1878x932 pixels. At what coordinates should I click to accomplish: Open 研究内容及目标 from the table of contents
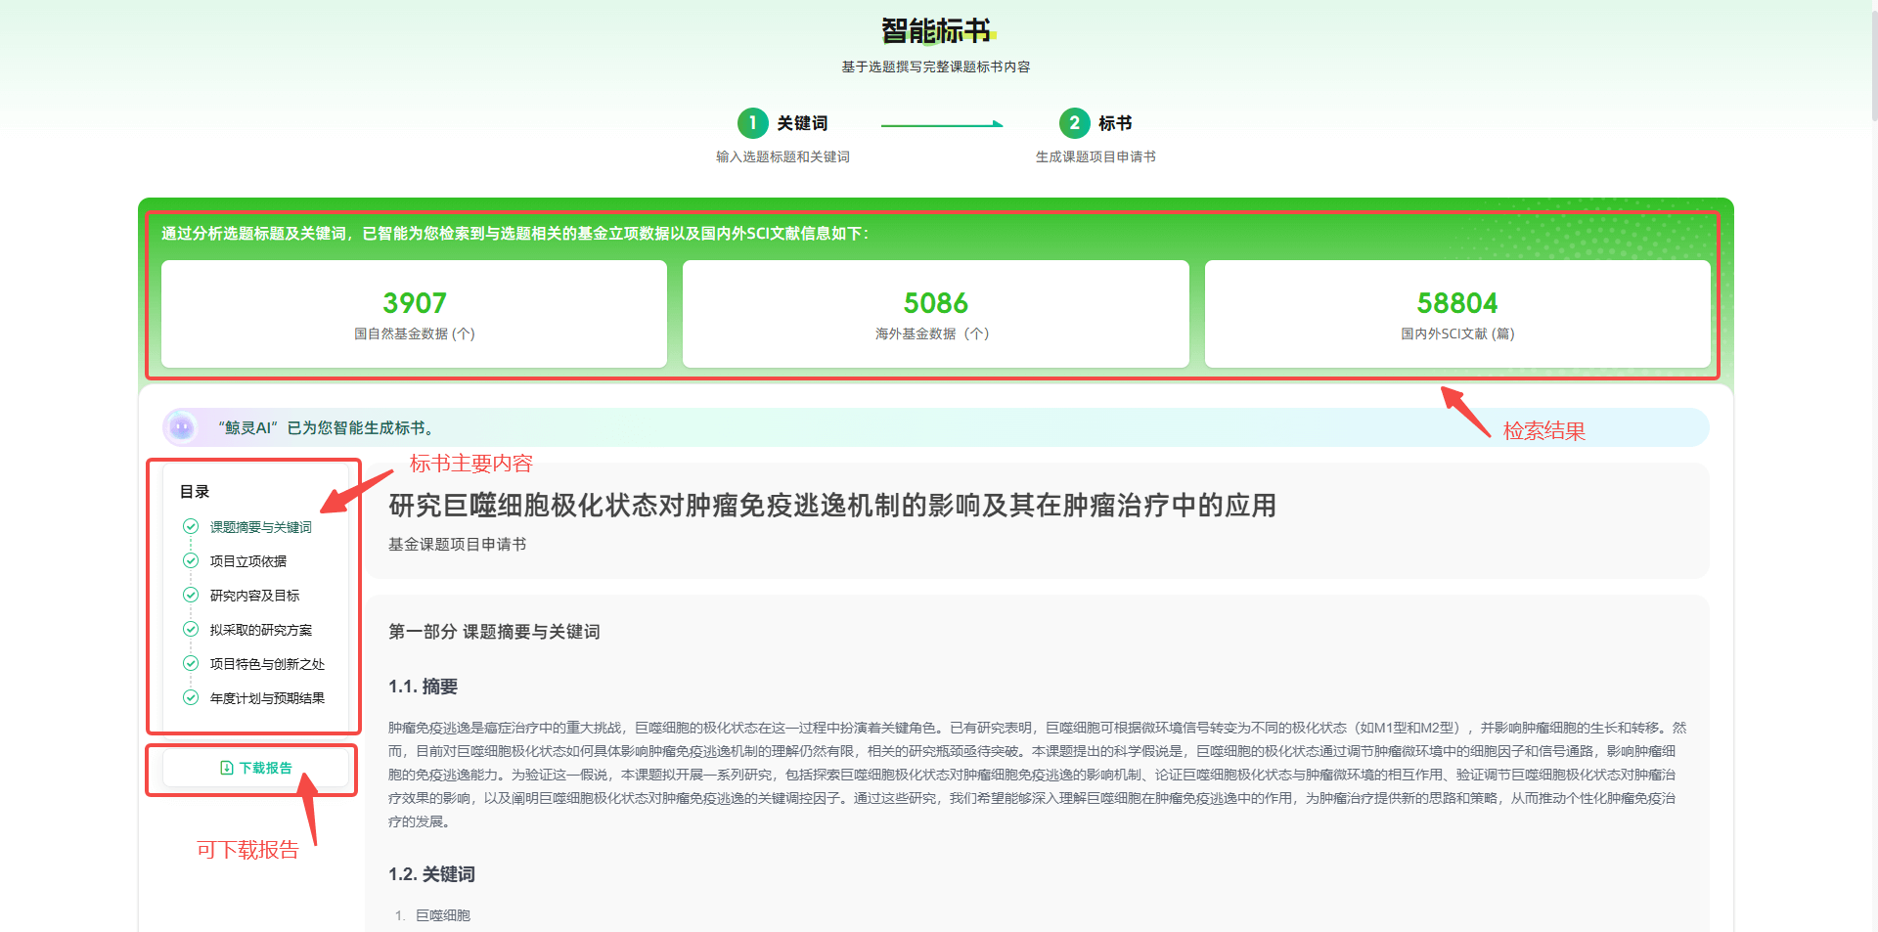pyautogui.click(x=254, y=596)
